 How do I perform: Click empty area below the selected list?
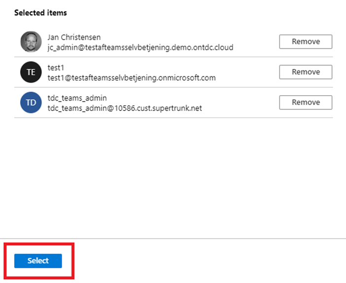(x=173, y=177)
